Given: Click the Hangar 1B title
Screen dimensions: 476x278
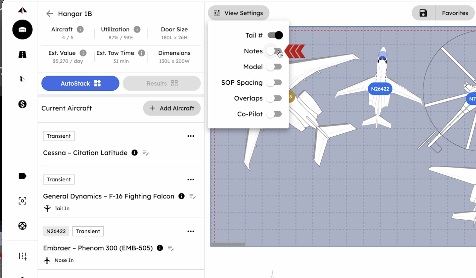Looking at the screenshot, I should [x=75, y=14].
